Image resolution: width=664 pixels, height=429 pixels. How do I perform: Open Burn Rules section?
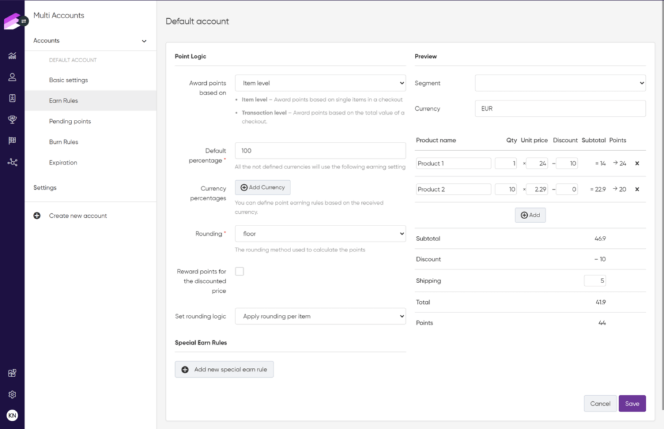tap(64, 142)
